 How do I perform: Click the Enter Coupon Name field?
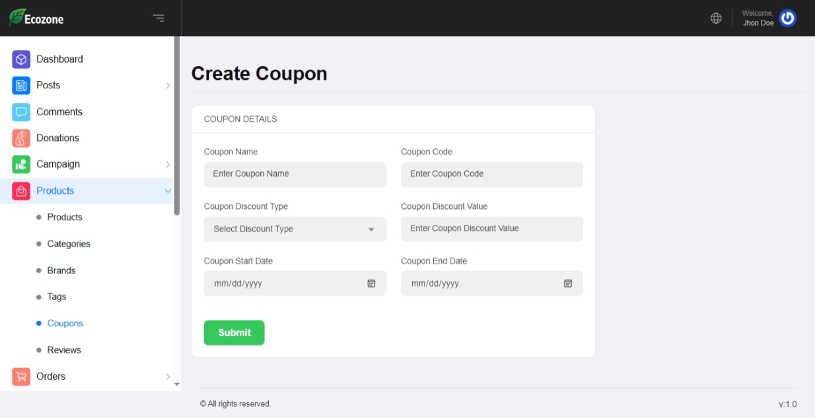tap(295, 174)
